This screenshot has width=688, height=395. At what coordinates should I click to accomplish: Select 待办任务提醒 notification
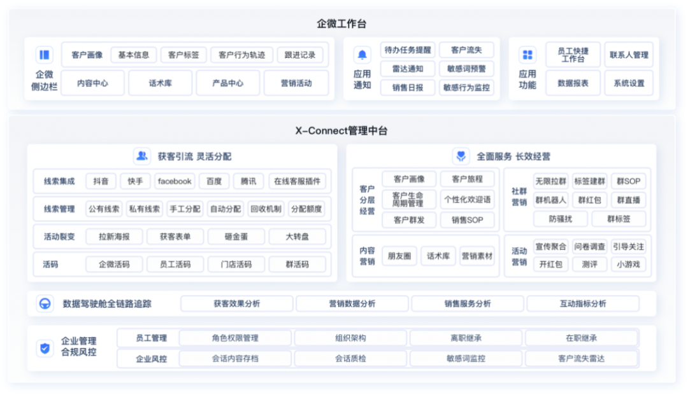(x=408, y=50)
